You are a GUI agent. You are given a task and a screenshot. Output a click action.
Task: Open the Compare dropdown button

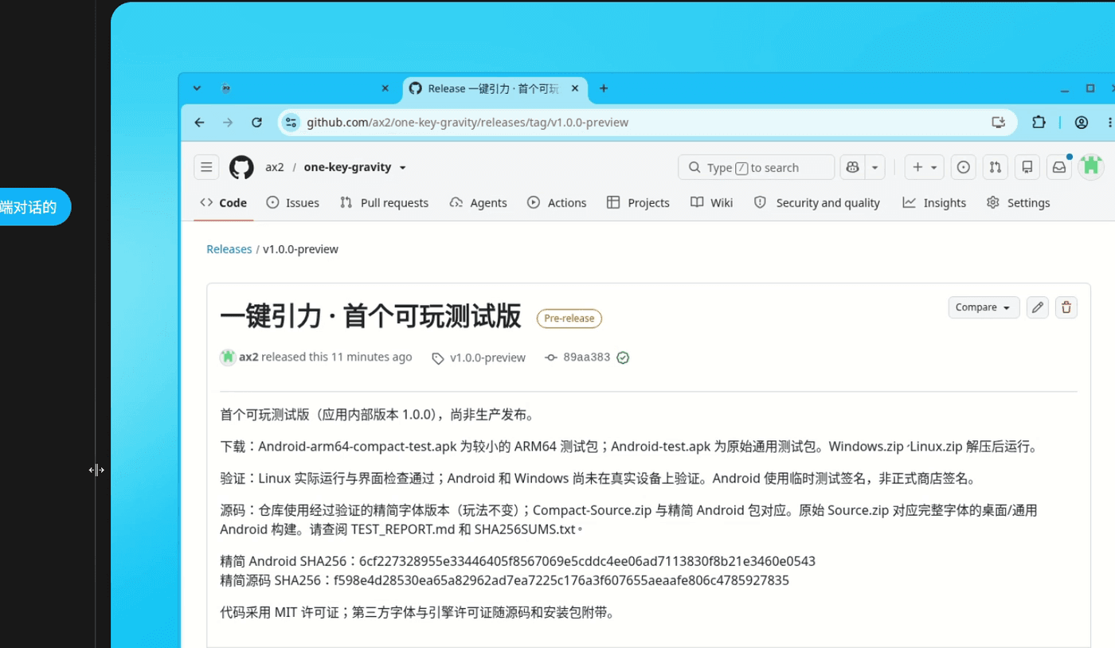(x=984, y=307)
